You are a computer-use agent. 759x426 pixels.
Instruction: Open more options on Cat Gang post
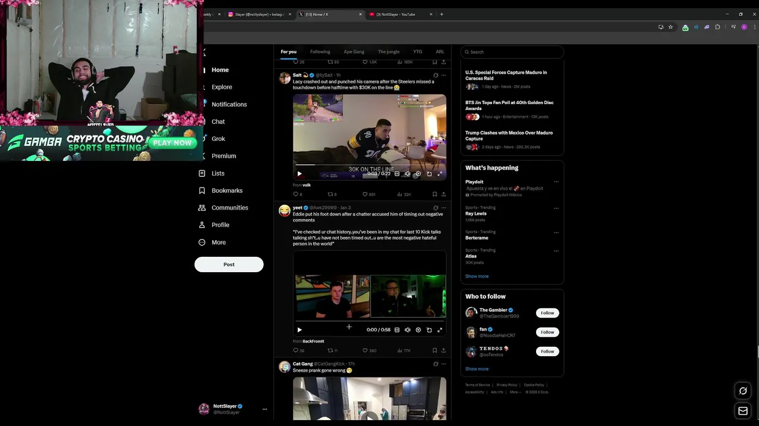click(x=444, y=364)
